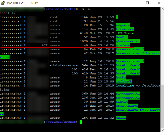Click the homebridge10 directory name

click(128, 65)
